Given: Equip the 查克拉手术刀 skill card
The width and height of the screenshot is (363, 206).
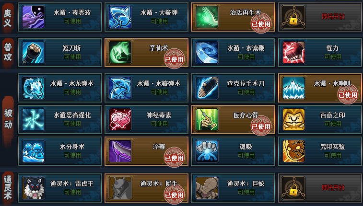Looking at the screenshot, I should tap(234, 88).
